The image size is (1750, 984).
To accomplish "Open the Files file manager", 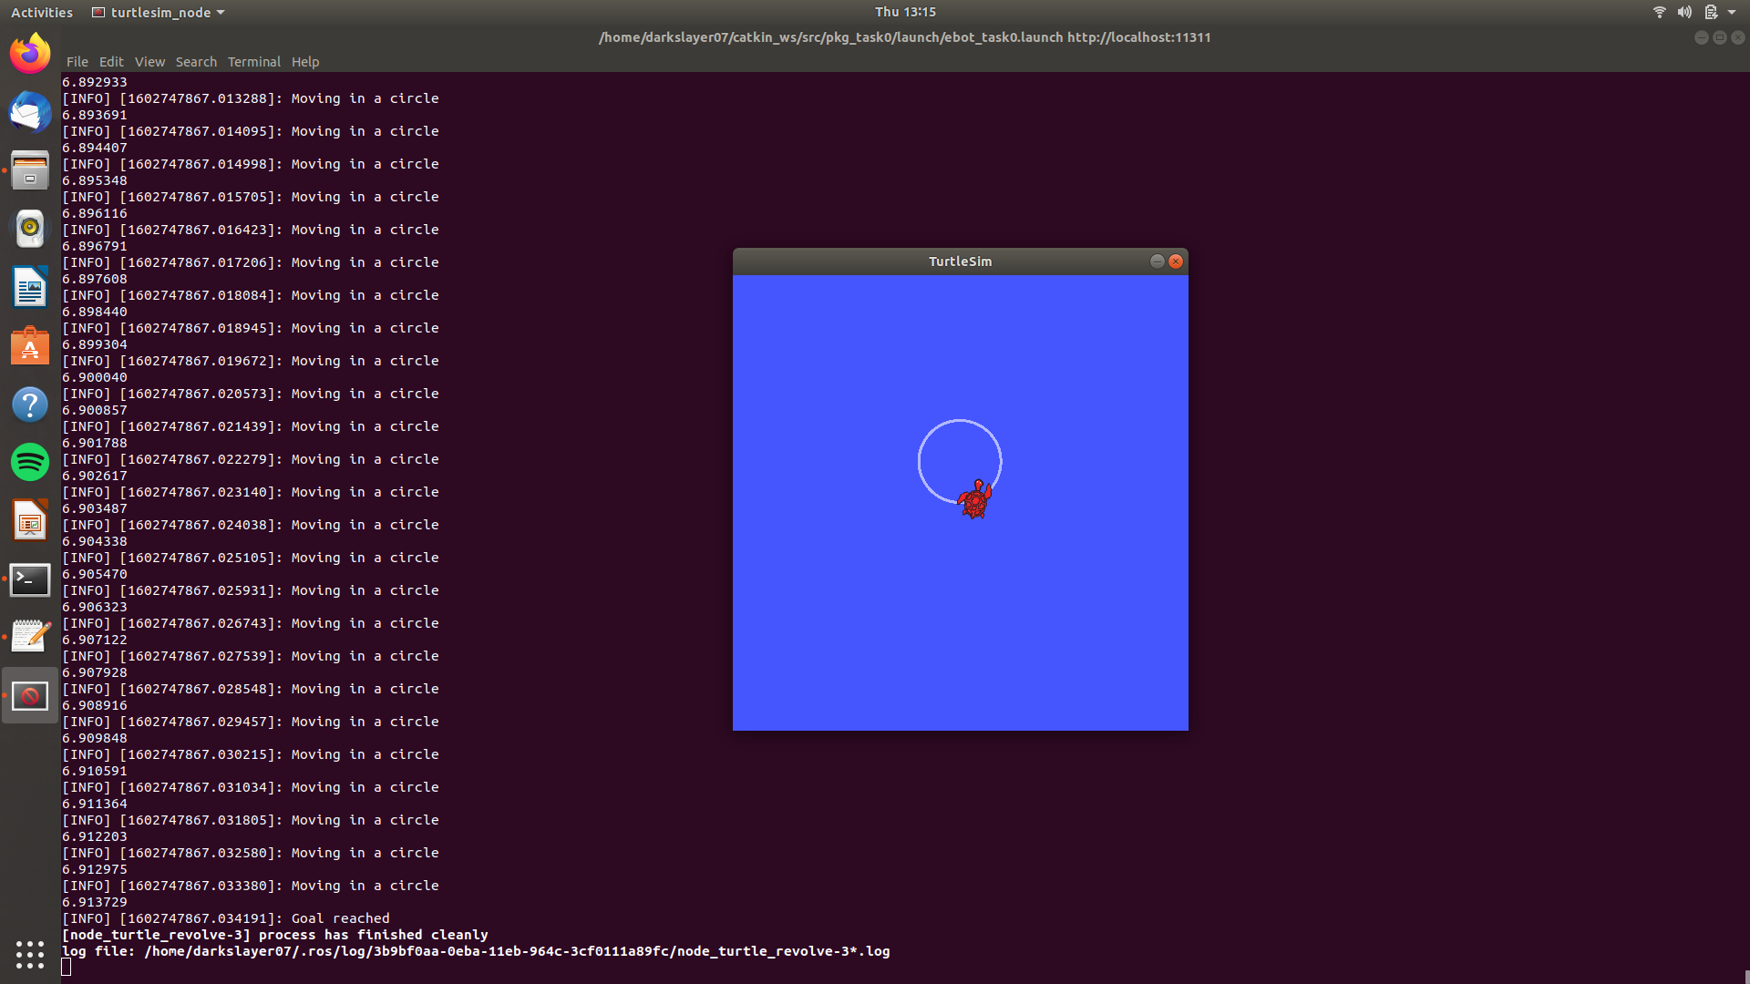I will coord(29,170).
